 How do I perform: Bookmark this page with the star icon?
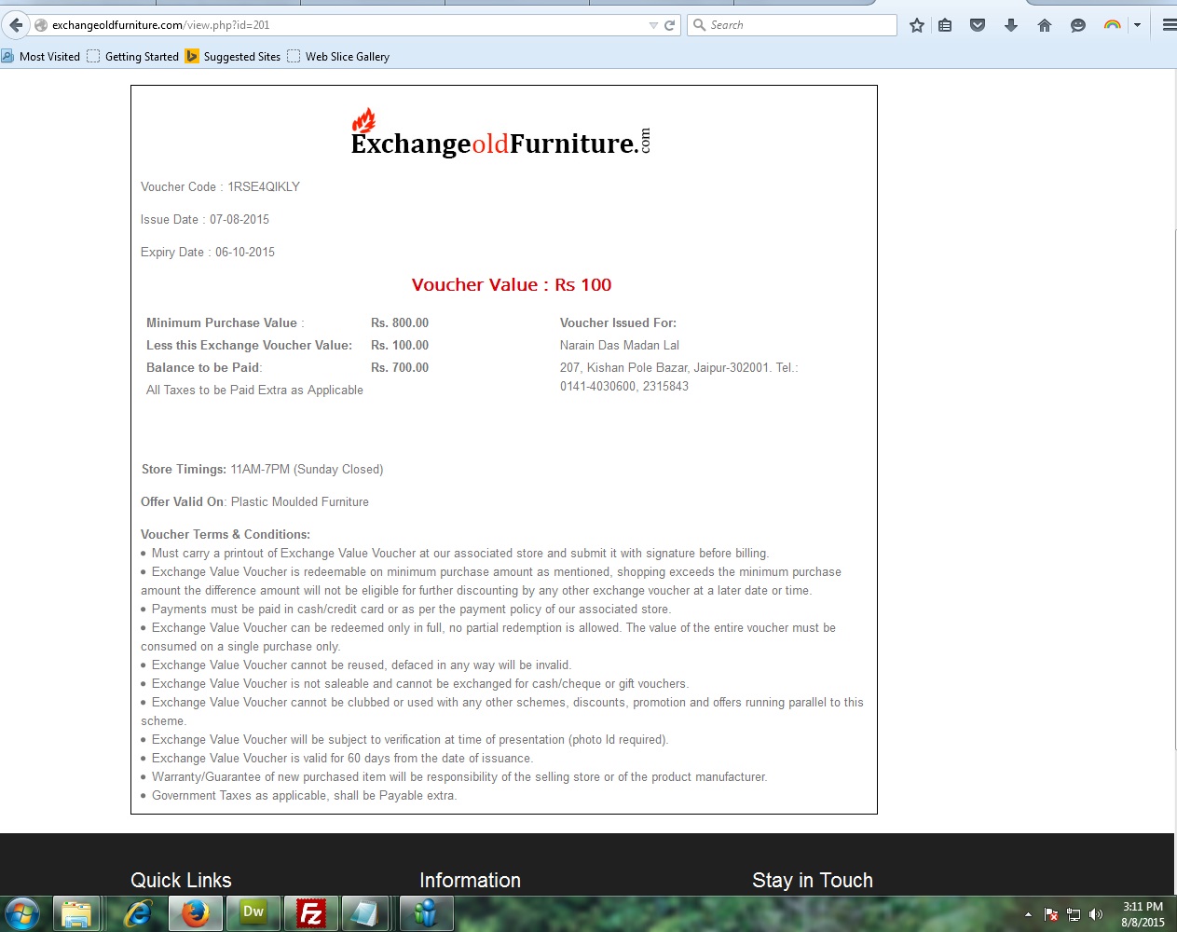(917, 25)
